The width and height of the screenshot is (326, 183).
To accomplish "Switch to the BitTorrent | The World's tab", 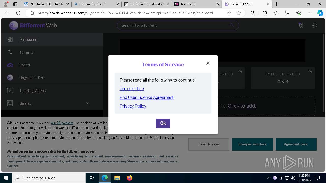I will tap(147, 4).
